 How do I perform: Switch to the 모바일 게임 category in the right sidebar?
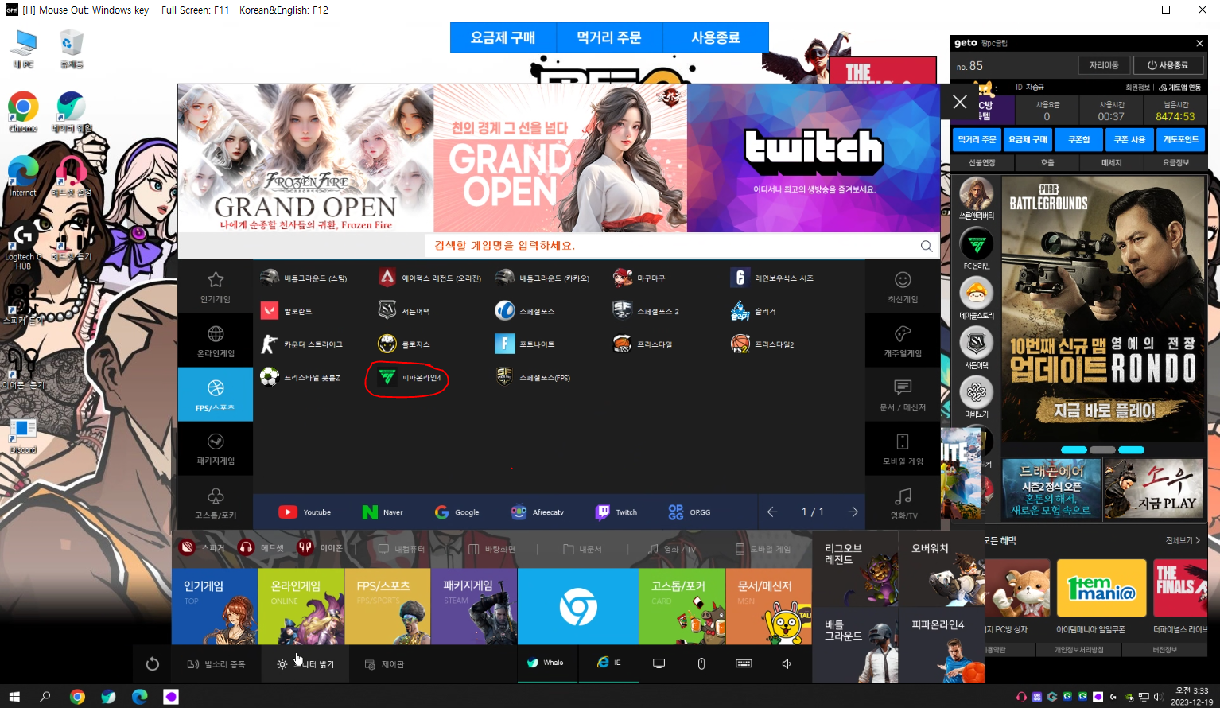(x=903, y=449)
